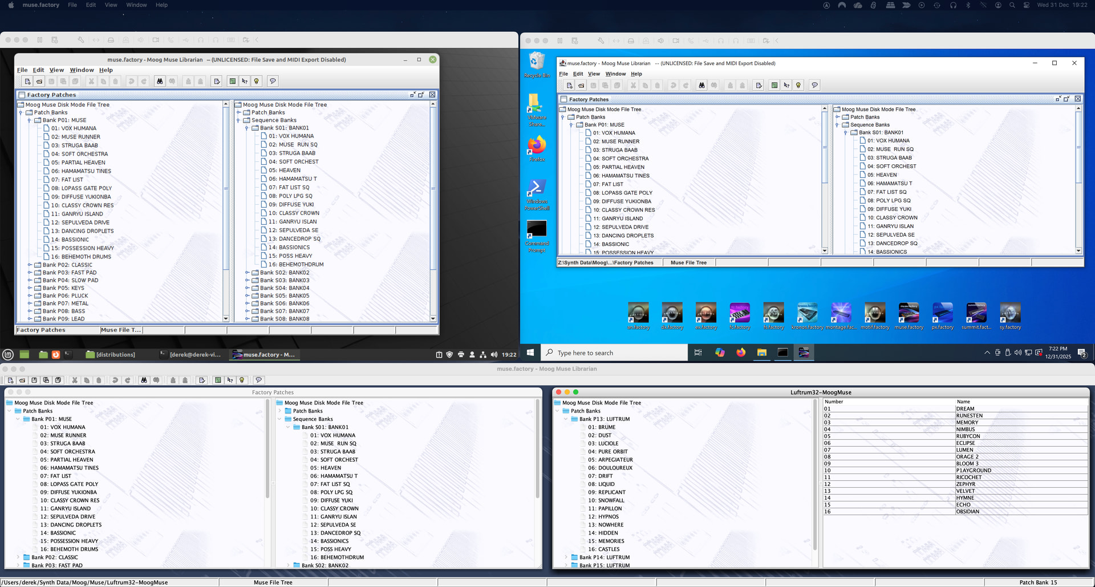Expand Bank S08: BANK08 in the Linux window
This screenshot has width=1095, height=587.
point(247,319)
